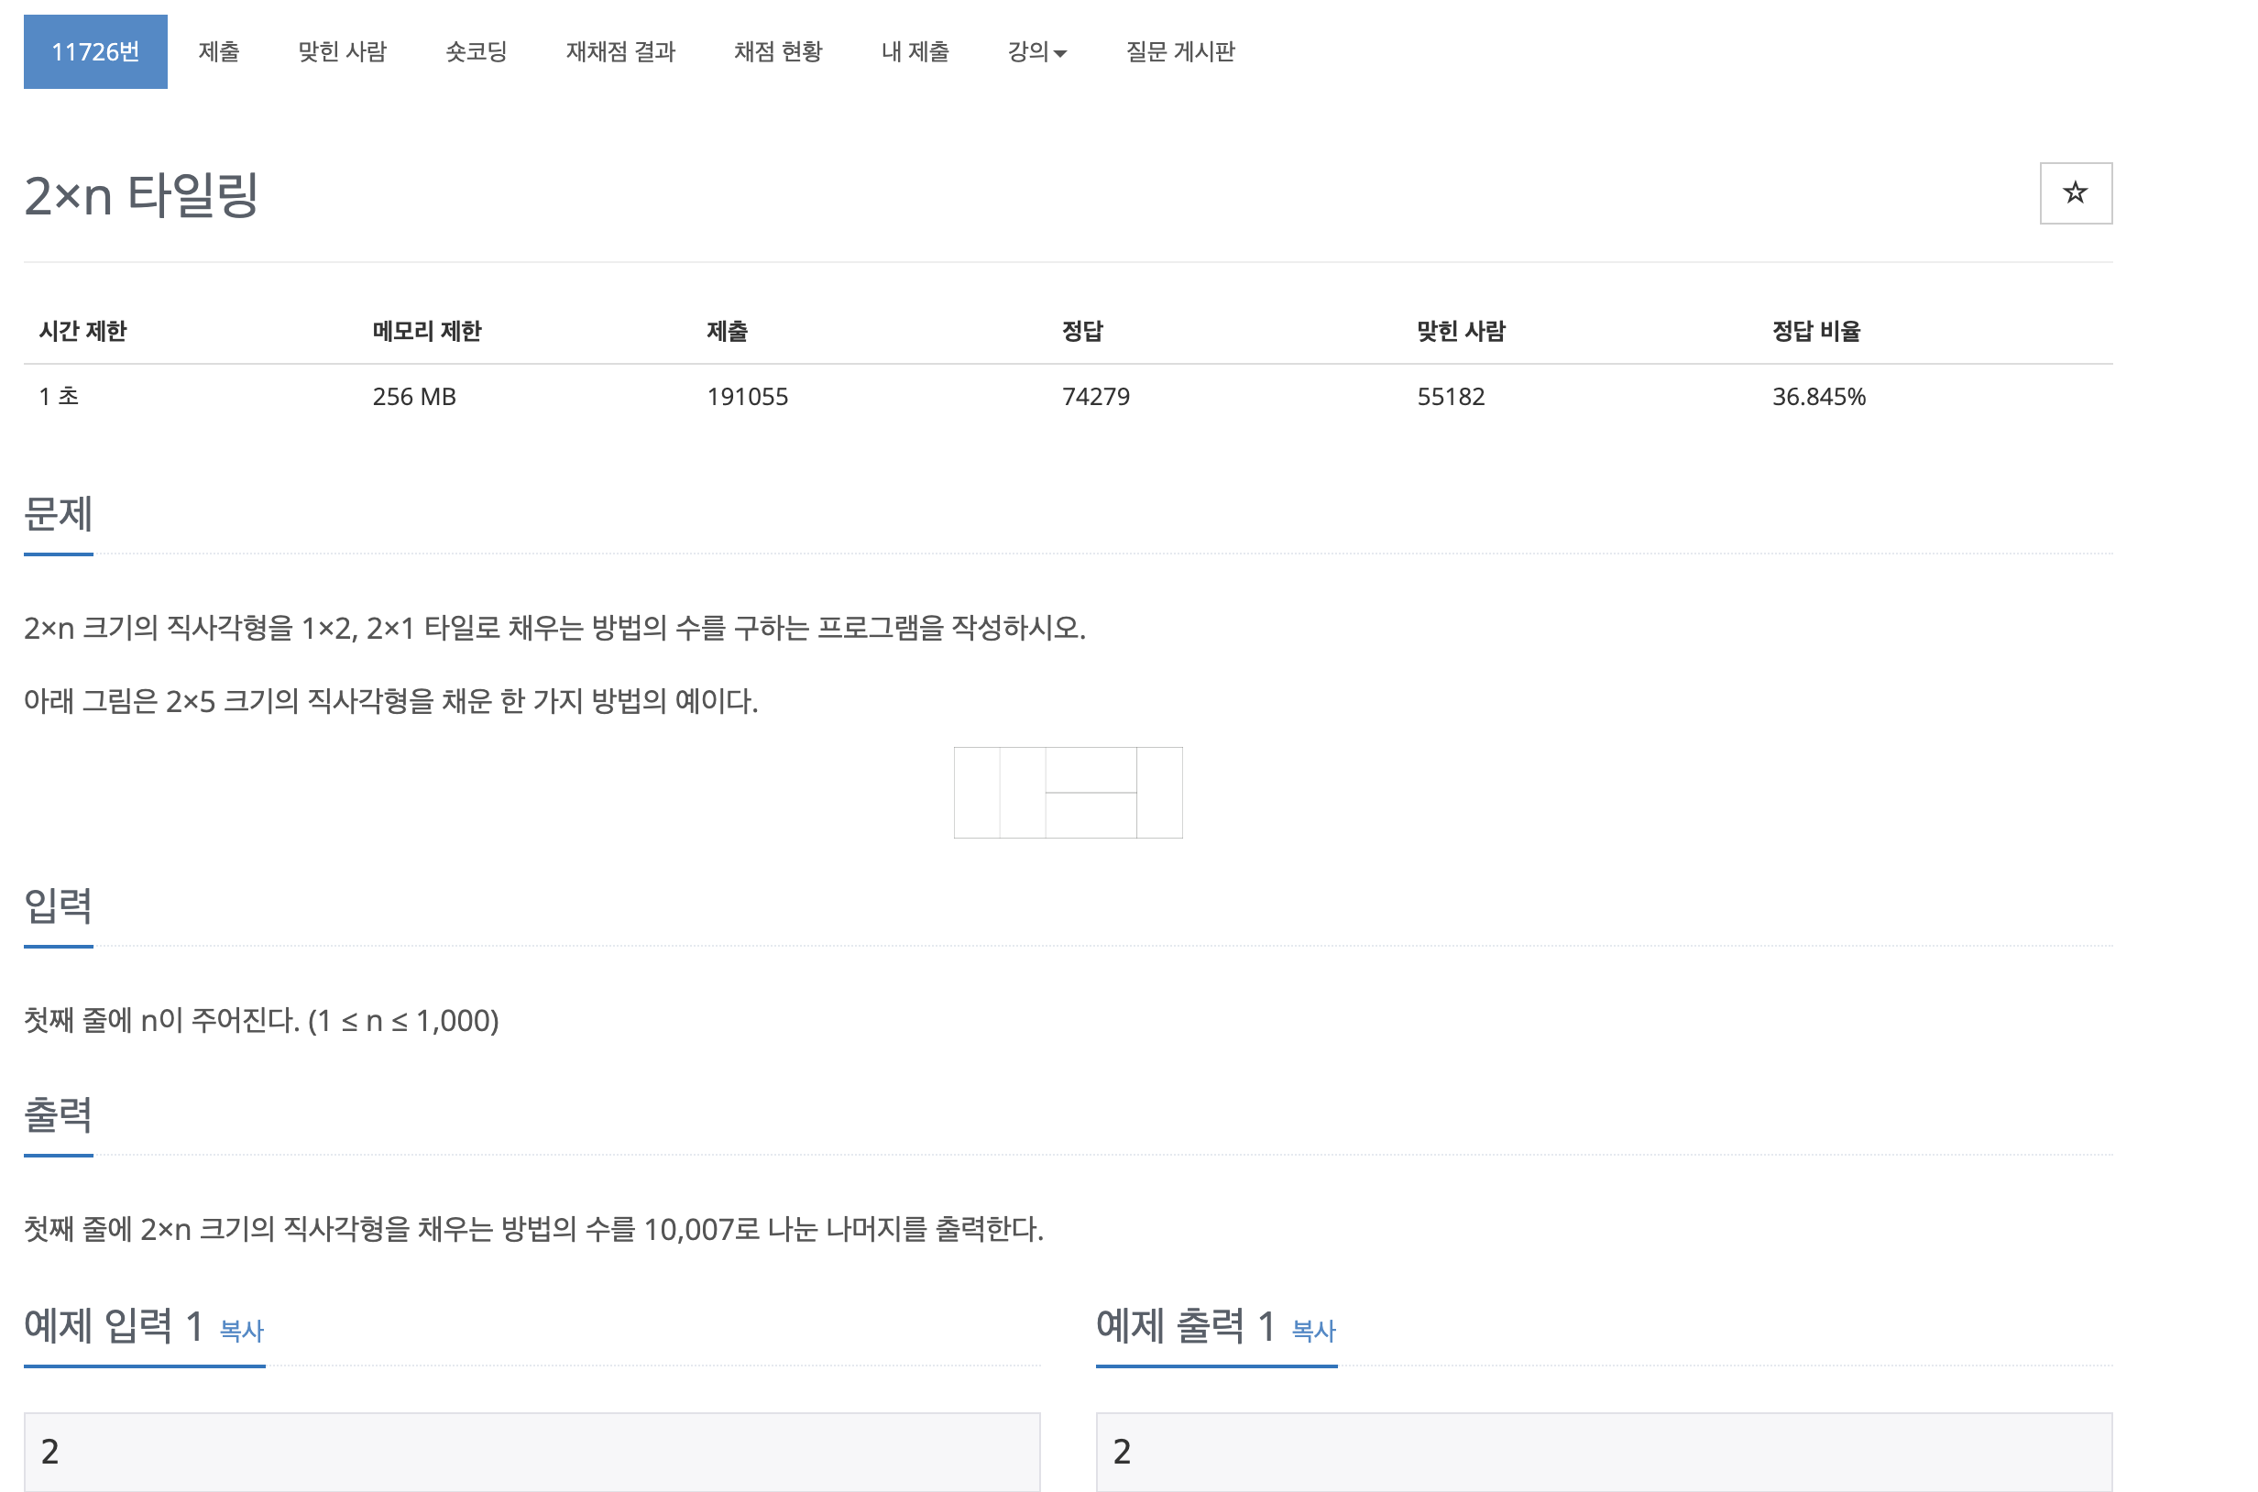Screen dimensions: 2258x1492
Task: Go to 맞힌 사람 tab
Action: [343, 51]
